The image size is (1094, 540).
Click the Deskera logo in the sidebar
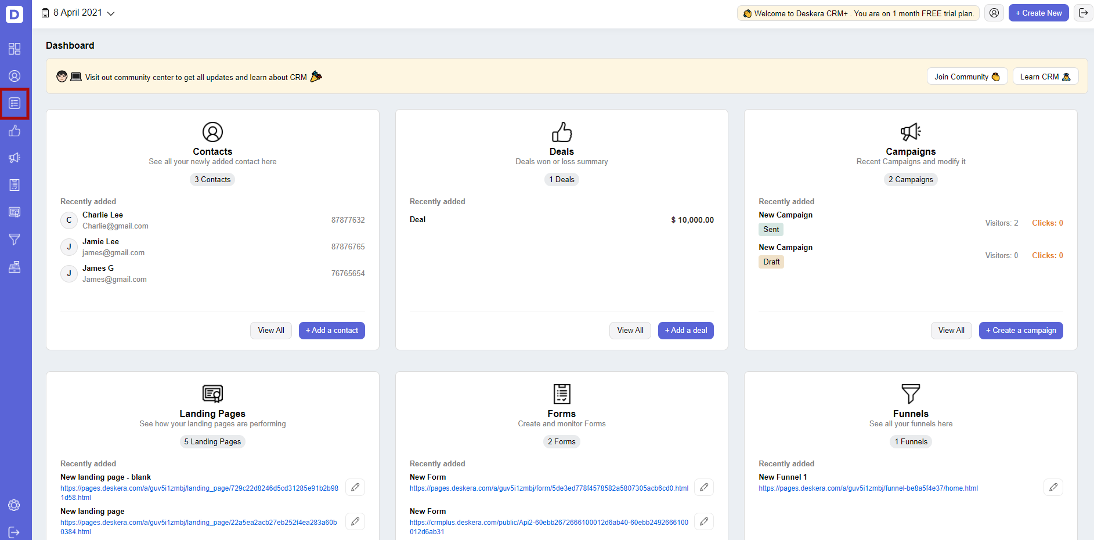15,14
